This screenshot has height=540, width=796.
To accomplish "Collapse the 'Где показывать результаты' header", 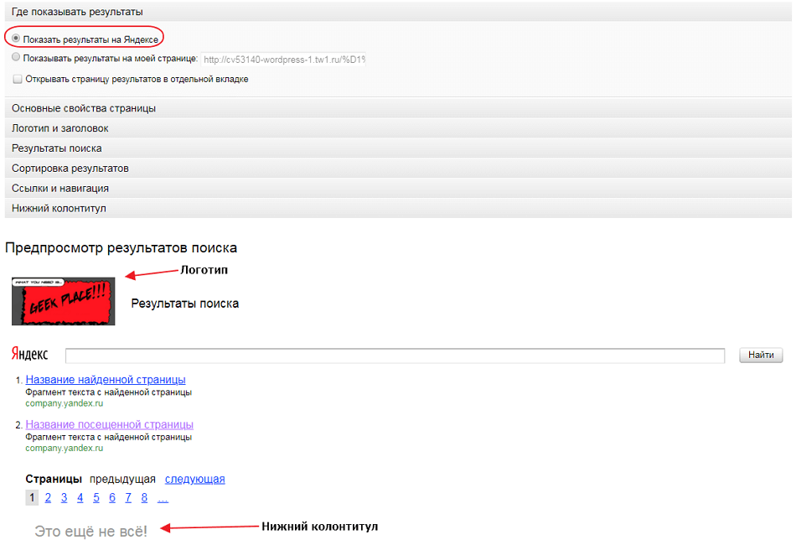I will coord(77,12).
